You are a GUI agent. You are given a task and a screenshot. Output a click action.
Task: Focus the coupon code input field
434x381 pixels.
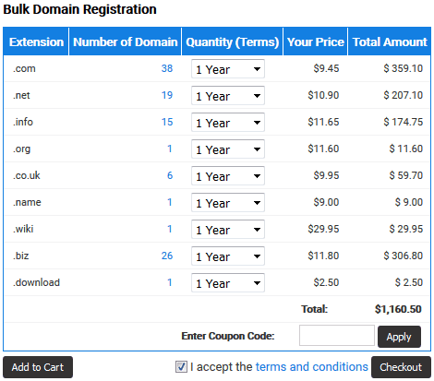337,336
